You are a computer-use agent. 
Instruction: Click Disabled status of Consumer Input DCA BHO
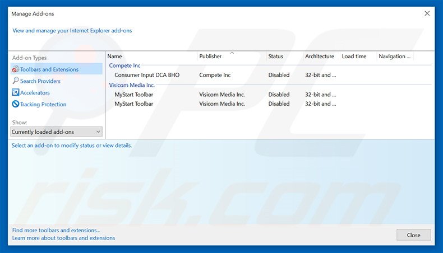click(279, 75)
